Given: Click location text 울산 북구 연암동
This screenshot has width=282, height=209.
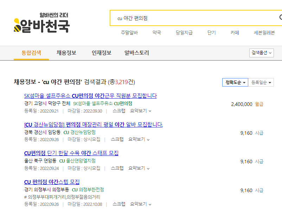Looking at the screenshot, I should (40, 161).
